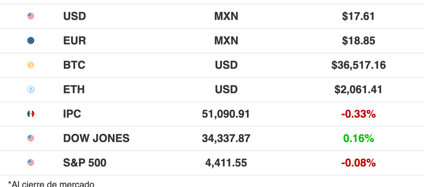Click the BTC ticker label

pyautogui.click(x=74, y=65)
